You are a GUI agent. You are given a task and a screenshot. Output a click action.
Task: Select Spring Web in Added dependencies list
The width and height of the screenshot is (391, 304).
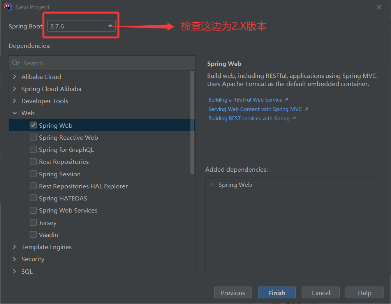pyautogui.click(x=235, y=185)
